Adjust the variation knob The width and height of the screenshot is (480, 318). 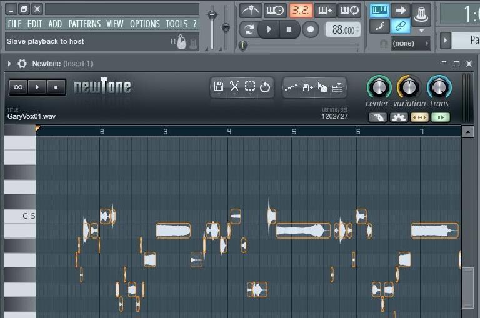(409, 87)
